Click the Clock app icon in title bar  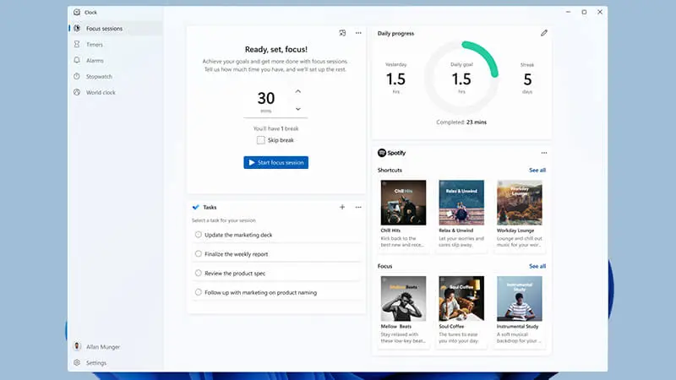[x=77, y=12]
